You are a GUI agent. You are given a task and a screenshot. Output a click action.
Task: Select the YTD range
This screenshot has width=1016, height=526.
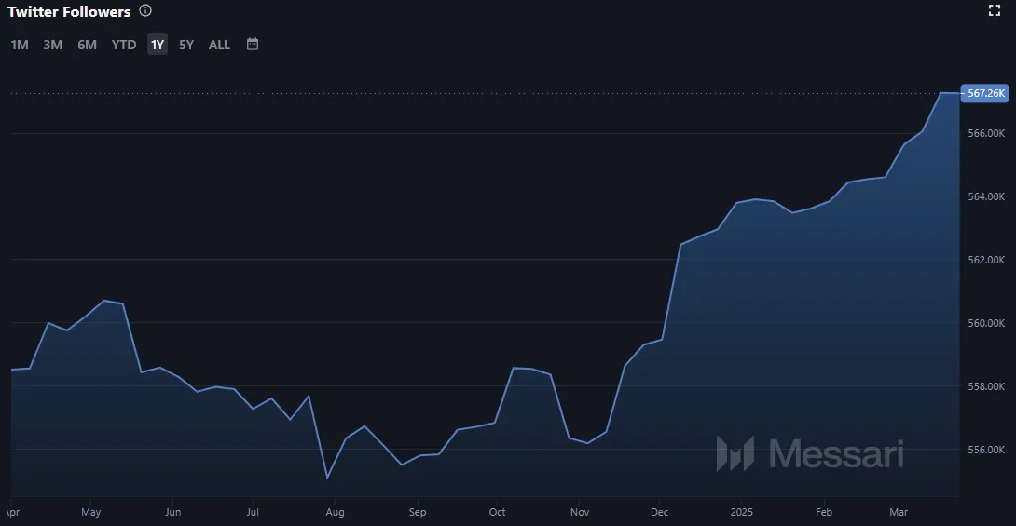(123, 45)
